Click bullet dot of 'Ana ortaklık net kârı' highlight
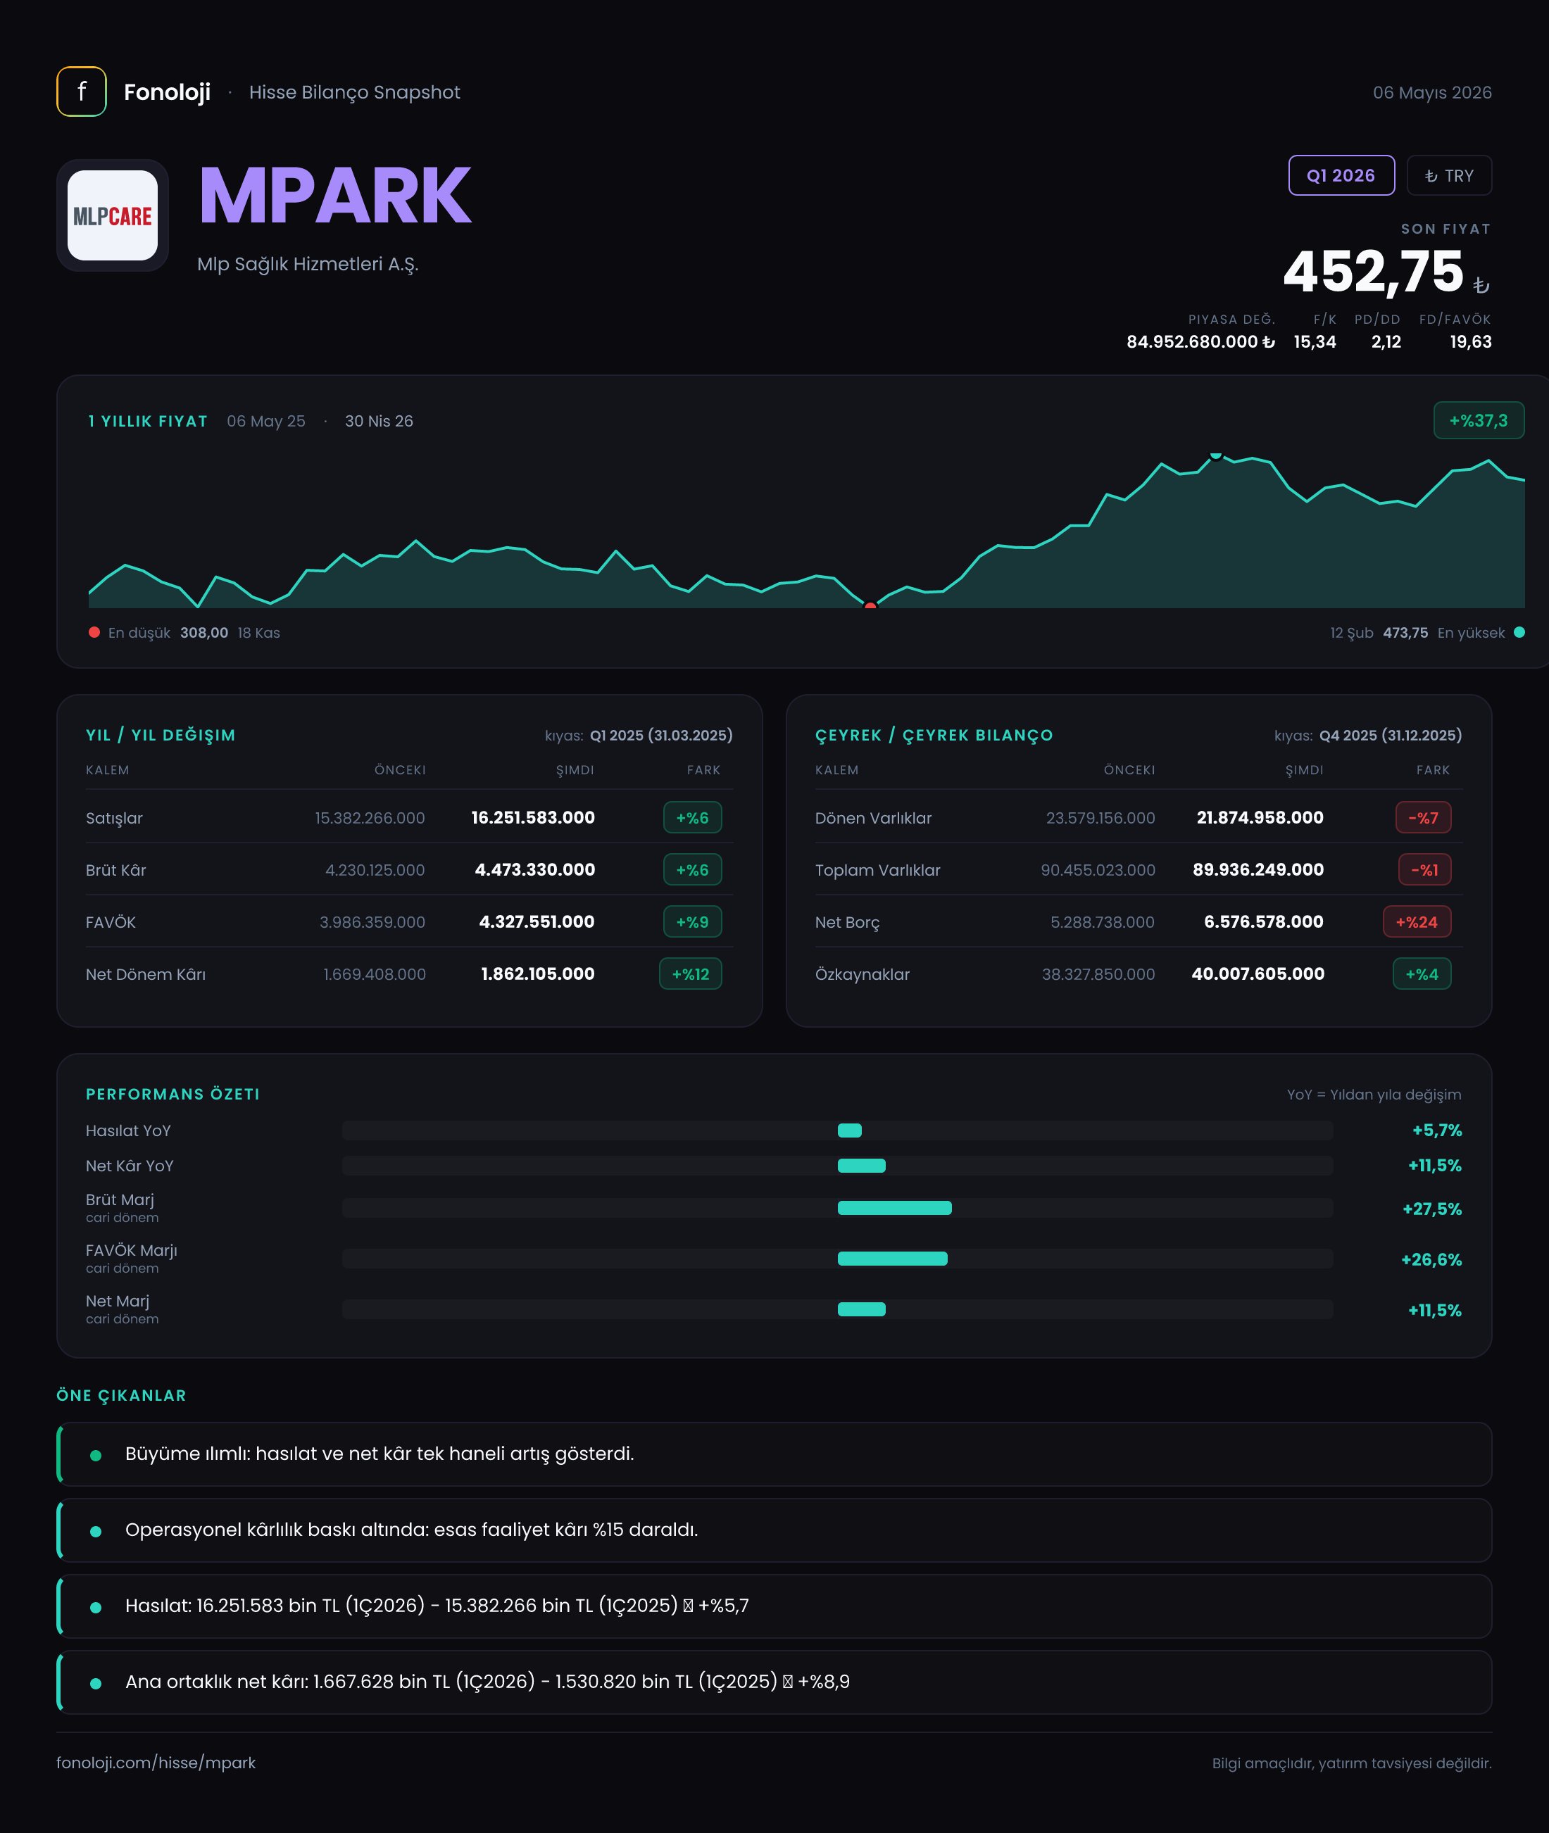 pyautogui.click(x=96, y=1683)
